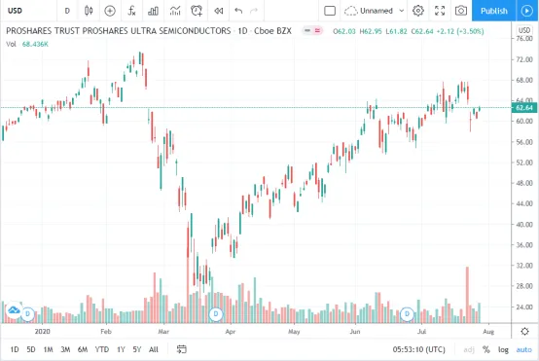
Task: Open chart settings gear in top toolbar
Action: click(x=418, y=11)
